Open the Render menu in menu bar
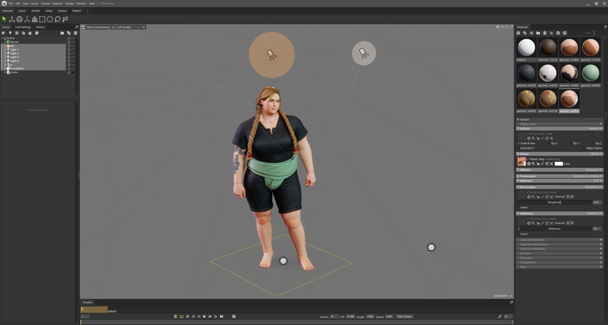 click(69, 4)
